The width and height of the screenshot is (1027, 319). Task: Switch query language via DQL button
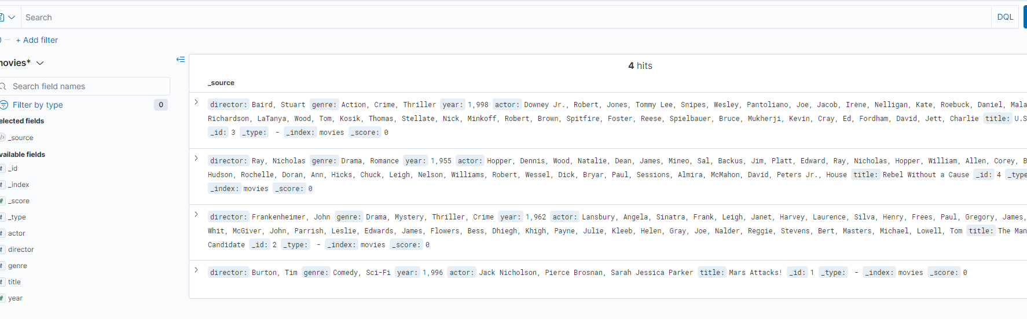point(1005,17)
